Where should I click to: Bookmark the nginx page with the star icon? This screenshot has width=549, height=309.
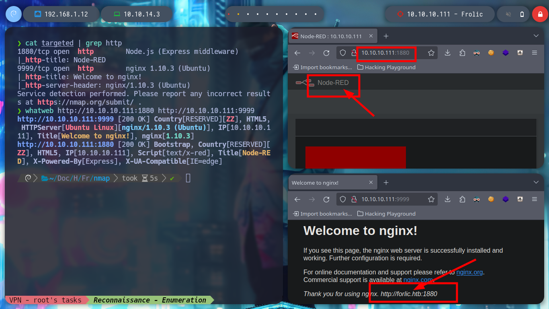click(x=431, y=199)
